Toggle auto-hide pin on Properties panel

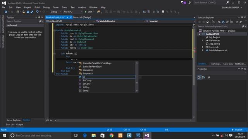[x=242, y=69]
